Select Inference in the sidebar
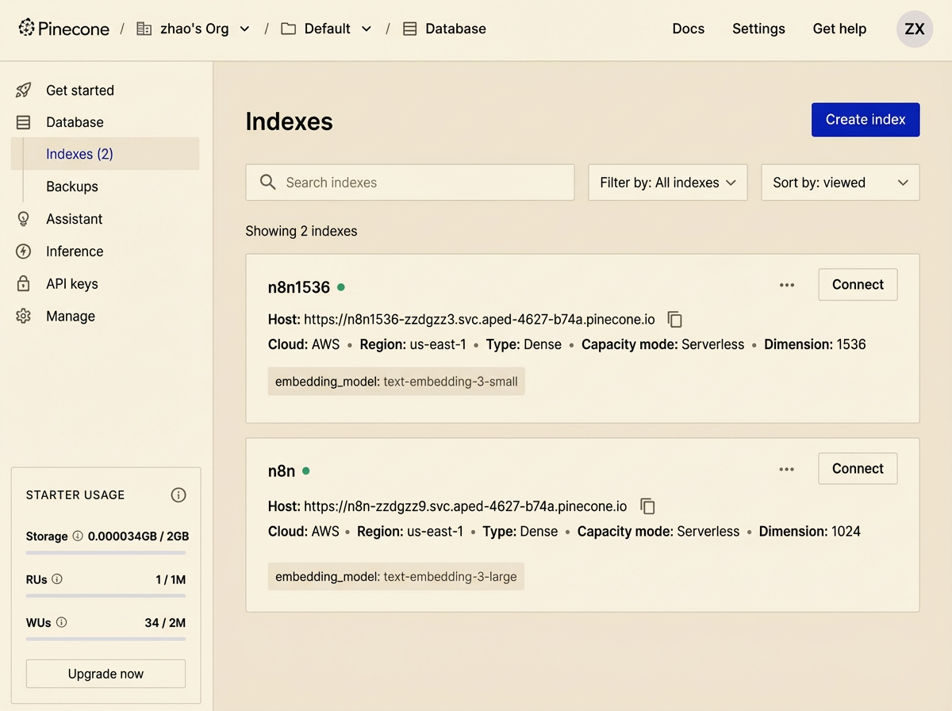The image size is (952, 711). (75, 252)
